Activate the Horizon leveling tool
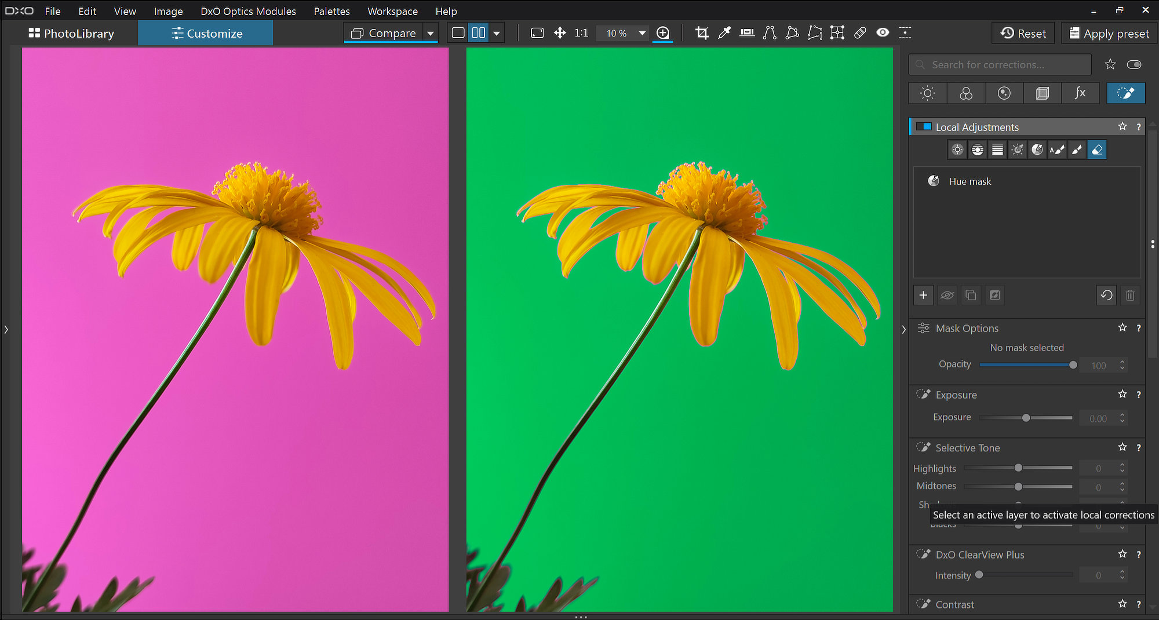1159x620 pixels. click(747, 33)
